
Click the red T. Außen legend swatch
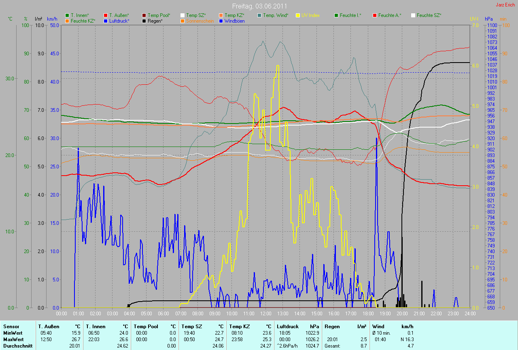106,15
